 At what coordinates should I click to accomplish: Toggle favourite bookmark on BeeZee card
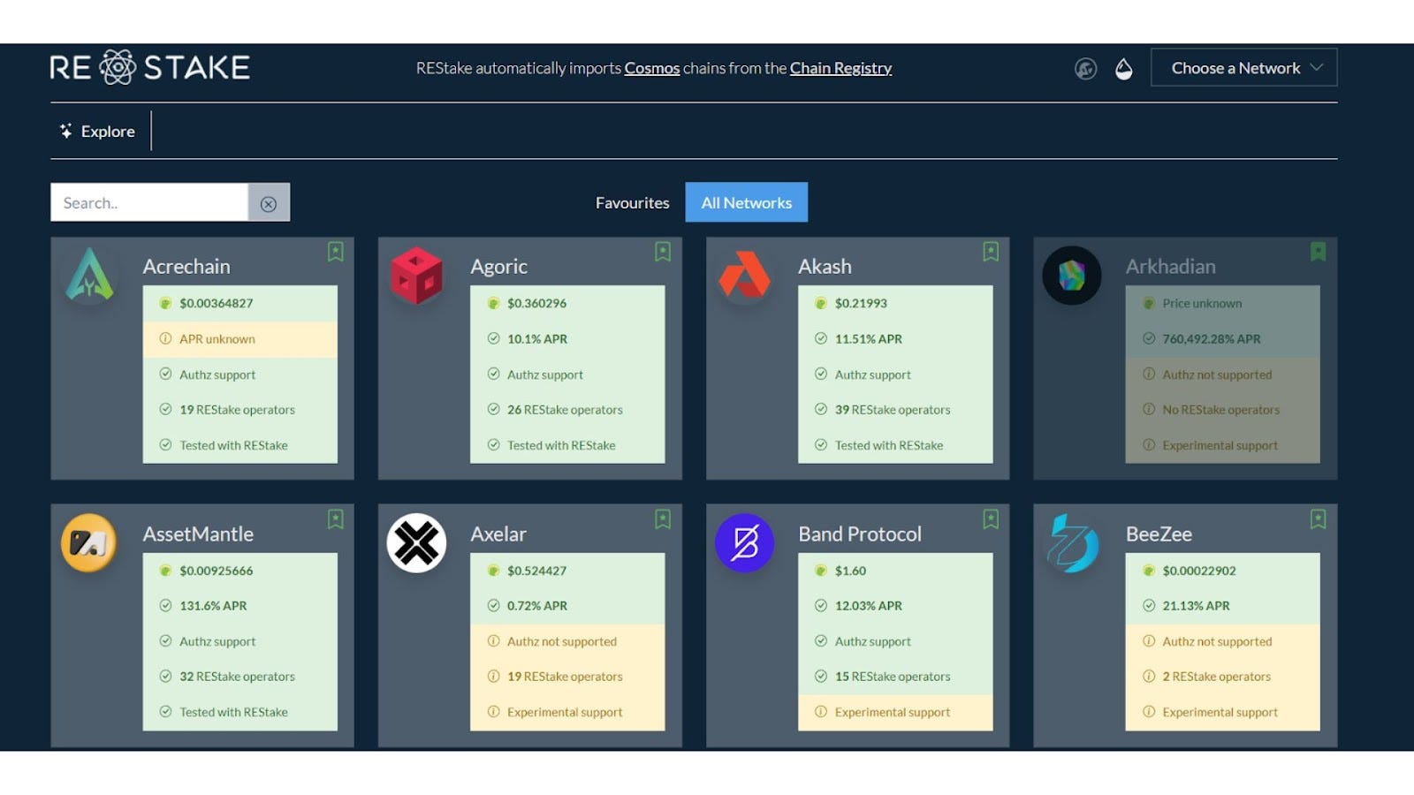(x=1318, y=519)
